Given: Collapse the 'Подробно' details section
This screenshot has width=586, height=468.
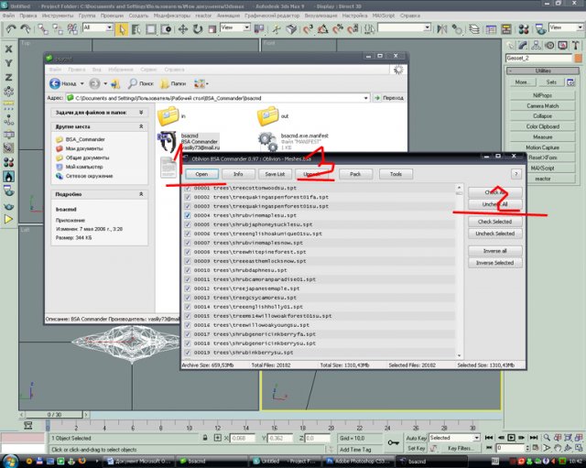Looking at the screenshot, I should [x=141, y=194].
